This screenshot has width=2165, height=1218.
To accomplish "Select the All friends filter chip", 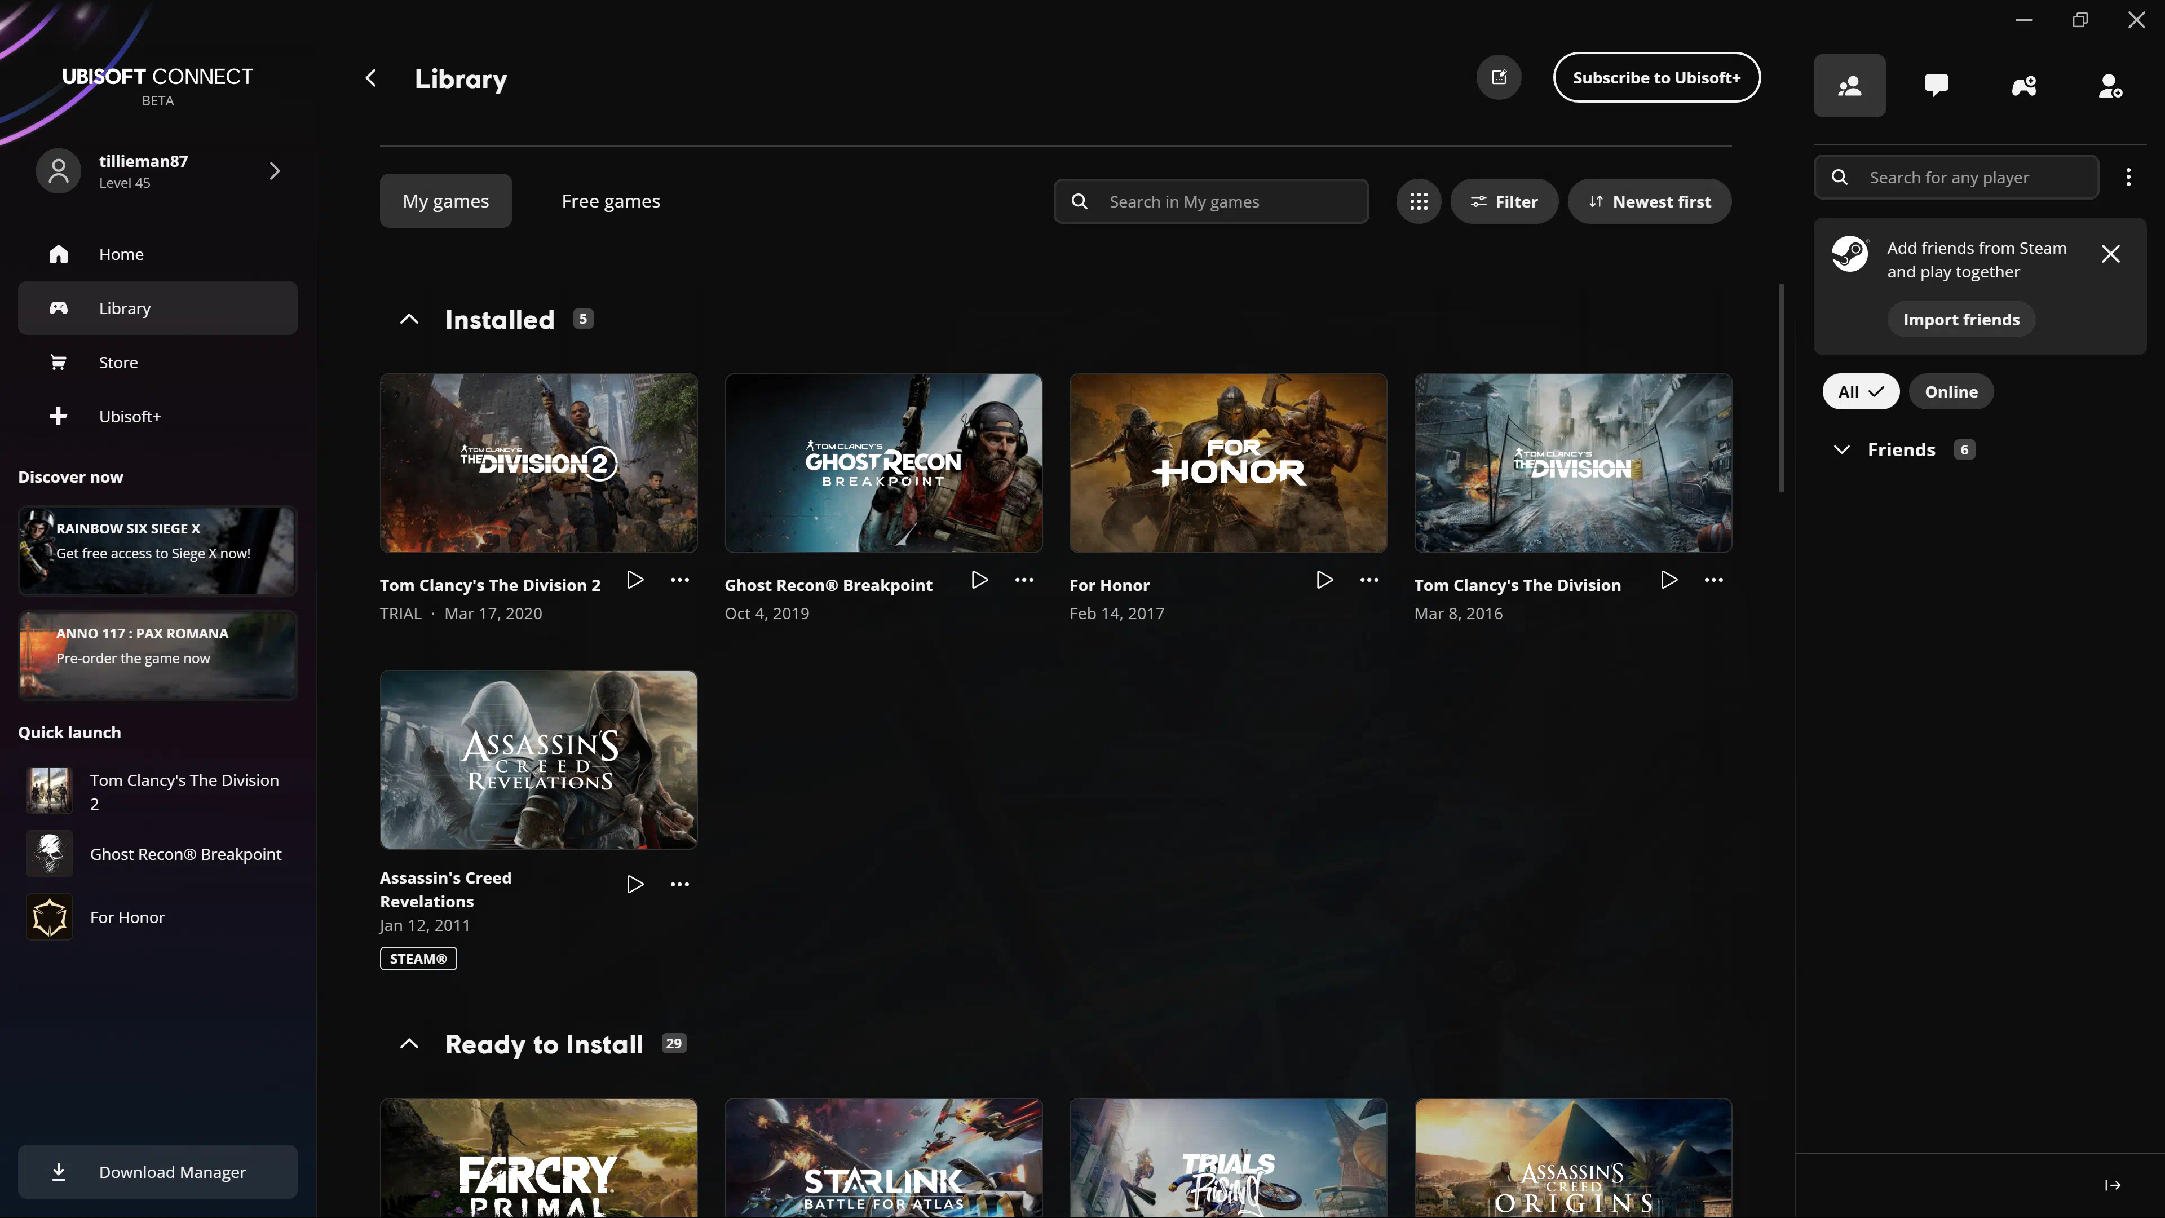I will point(1861,392).
